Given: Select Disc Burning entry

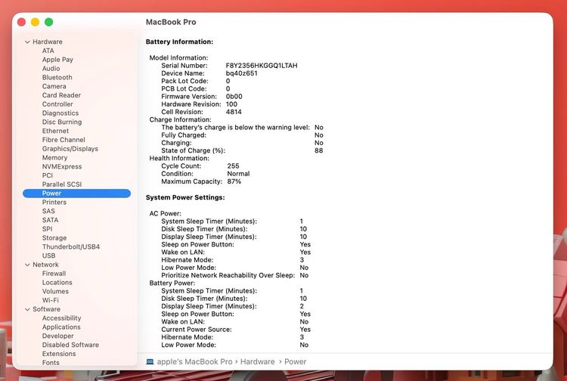Looking at the screenshot, I should click(62, 122).
